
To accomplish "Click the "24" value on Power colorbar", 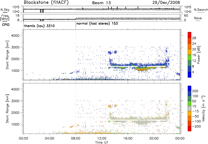I will (x=194, y=44).
